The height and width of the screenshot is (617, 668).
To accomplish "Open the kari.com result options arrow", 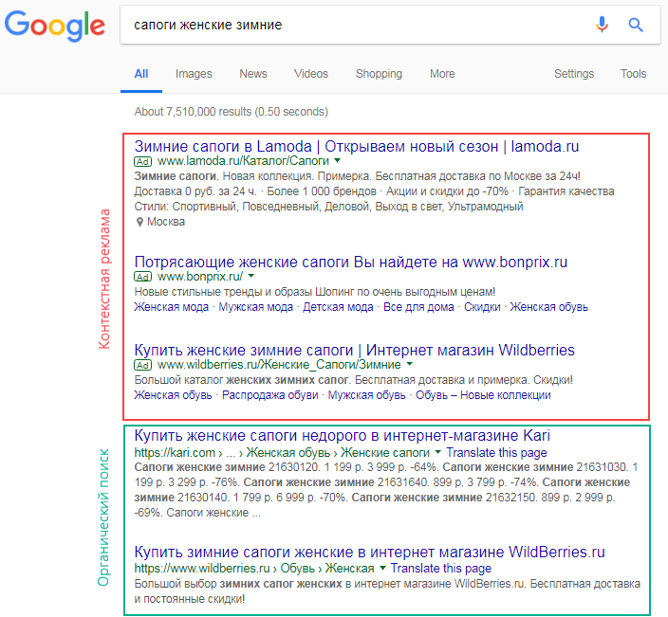I will point(437,454).
